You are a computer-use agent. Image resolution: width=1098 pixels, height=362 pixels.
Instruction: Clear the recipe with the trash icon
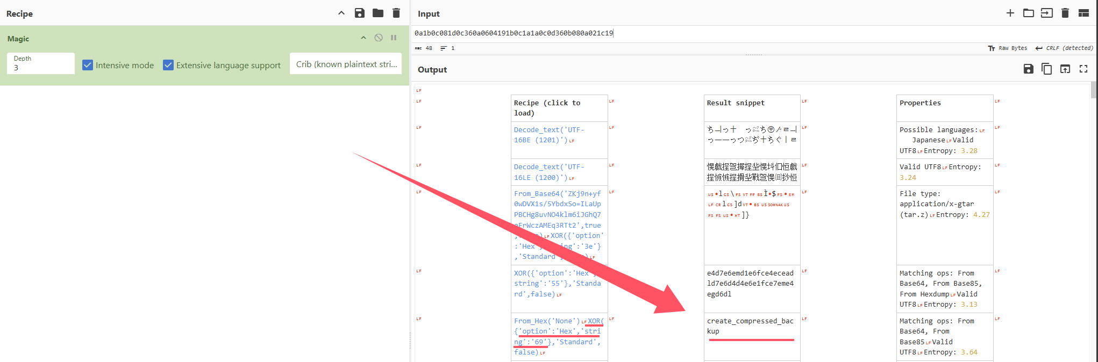(396, 13)
